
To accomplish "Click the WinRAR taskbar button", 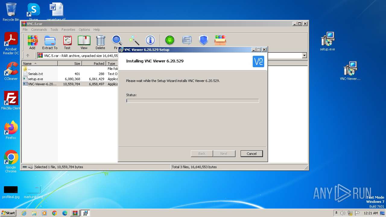I will tap(75, 213).
